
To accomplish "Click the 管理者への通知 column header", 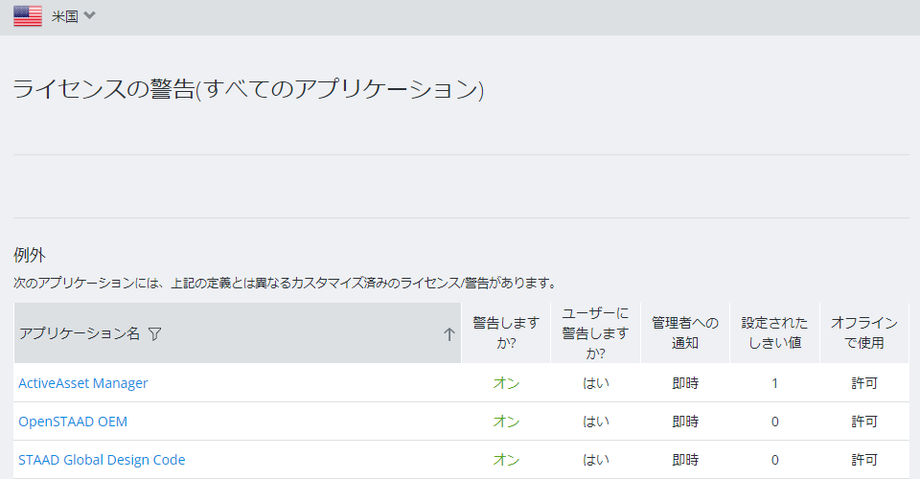I will pos(685,333).
